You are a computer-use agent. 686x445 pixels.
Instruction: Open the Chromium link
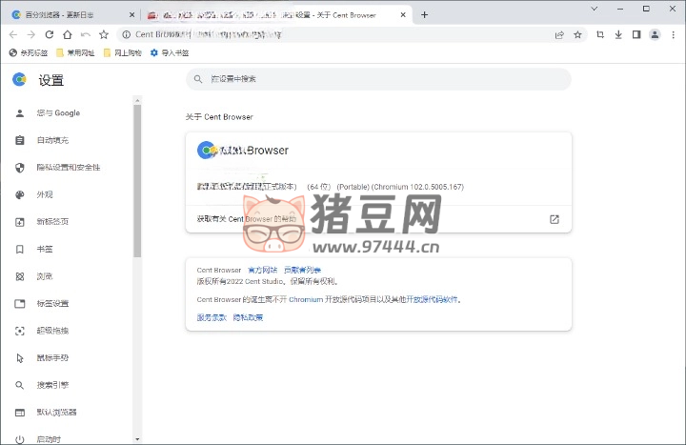(306, 300)
